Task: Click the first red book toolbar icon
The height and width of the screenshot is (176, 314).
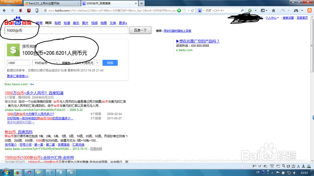Action: point(21,11)
